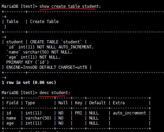The width and height of the screenshot is (164, 132).
Task: Click the 'NULL' Default cell in name row
Action: point(94,118)
